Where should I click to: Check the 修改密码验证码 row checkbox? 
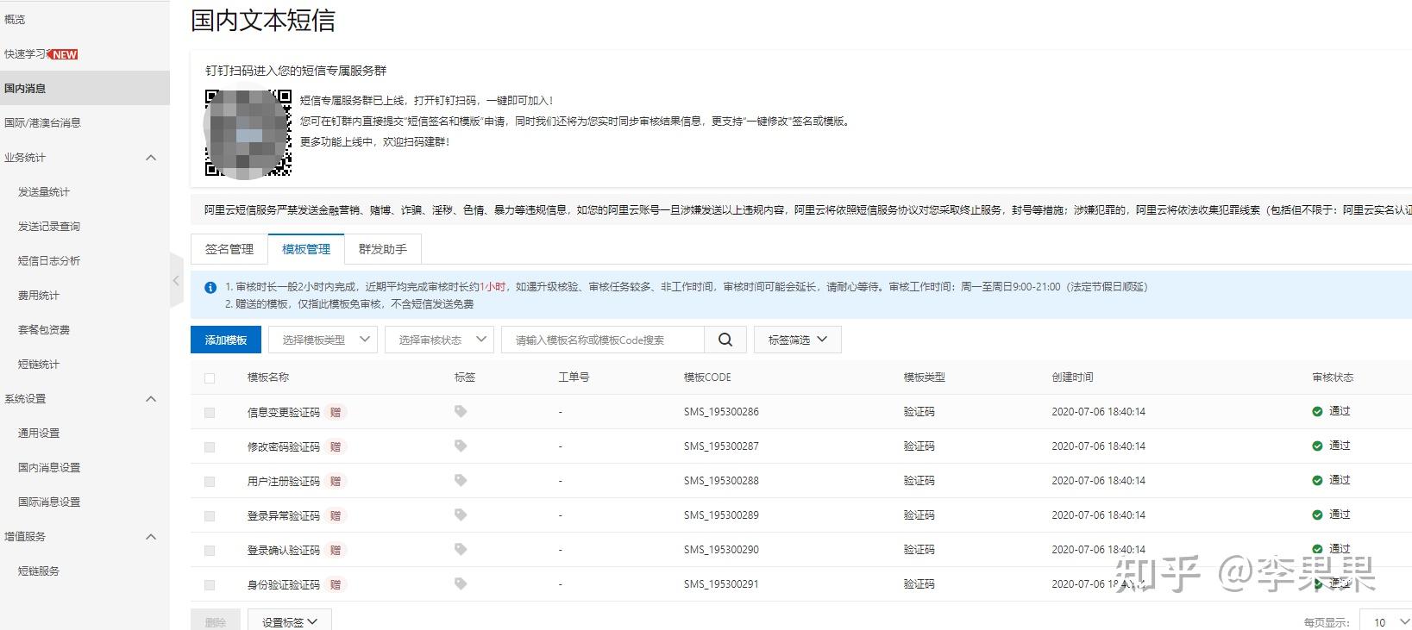[x=210, y=447]
